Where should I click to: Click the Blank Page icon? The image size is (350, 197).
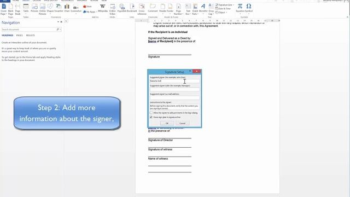click(x=11, y=9)
